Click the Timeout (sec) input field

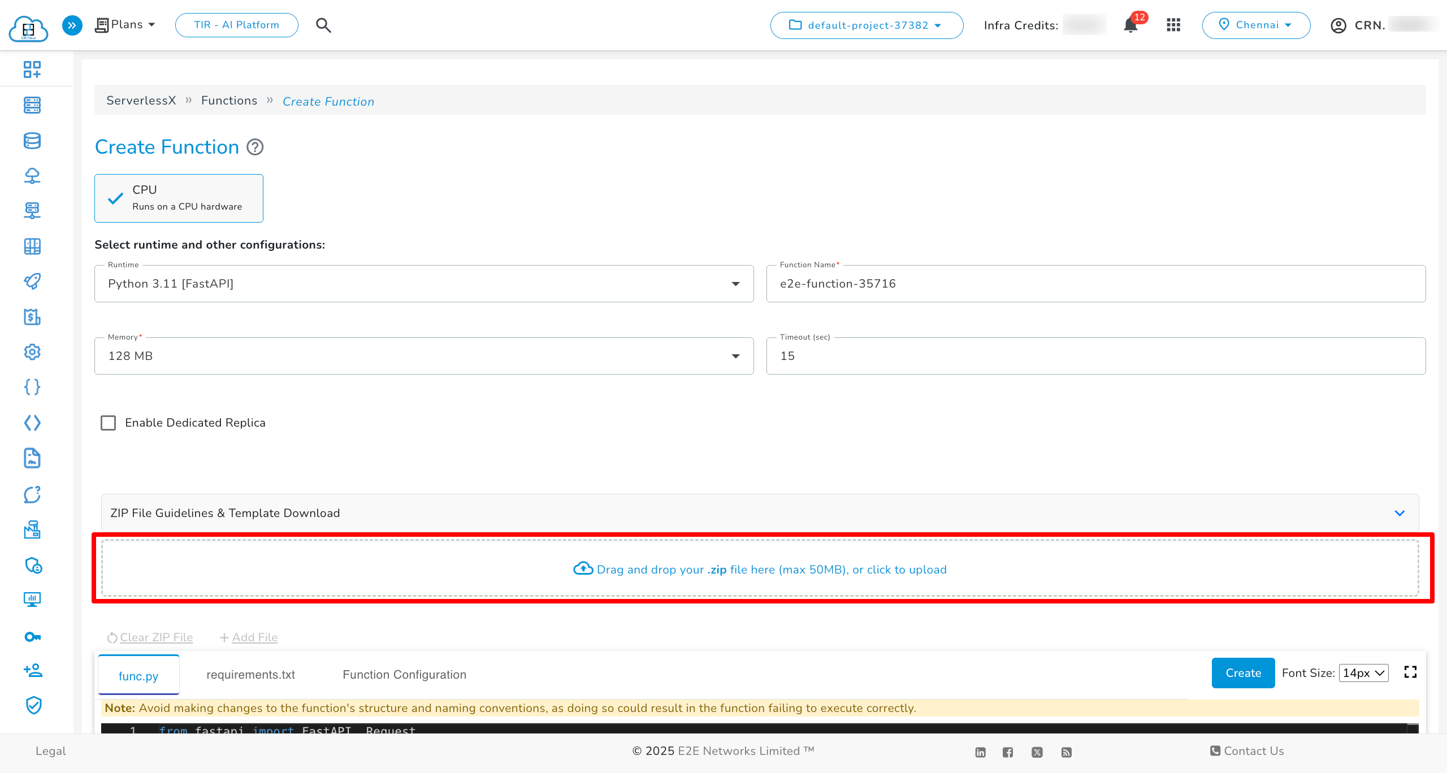pos(1095,356)
